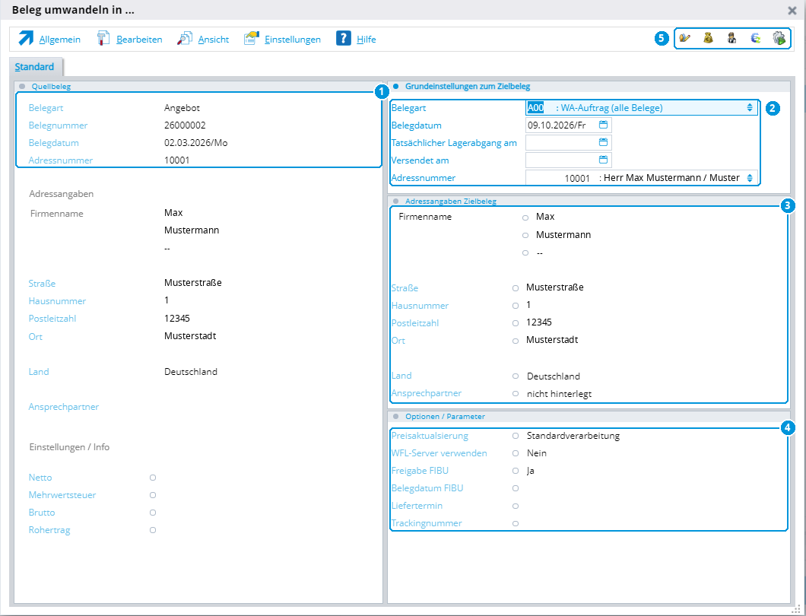
Task: Open the Allgemein menu
Action: [59, 39]
